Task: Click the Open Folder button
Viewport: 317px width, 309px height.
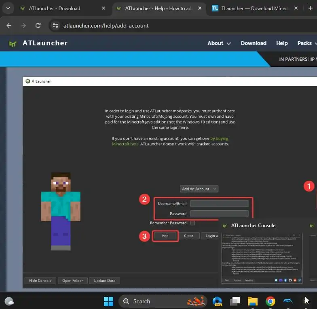Action: (x=73, y=281)
